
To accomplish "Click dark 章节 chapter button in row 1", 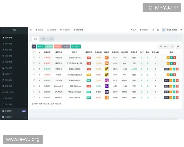I will pos(167,97).
